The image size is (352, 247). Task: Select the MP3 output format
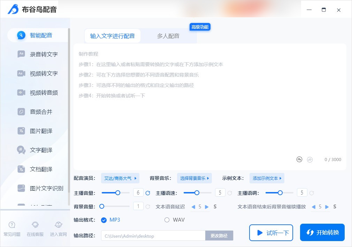pyautogui.click(x=104, y=220)
